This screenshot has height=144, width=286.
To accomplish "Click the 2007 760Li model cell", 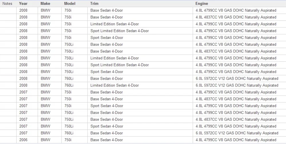I will [x=74, y=133].
